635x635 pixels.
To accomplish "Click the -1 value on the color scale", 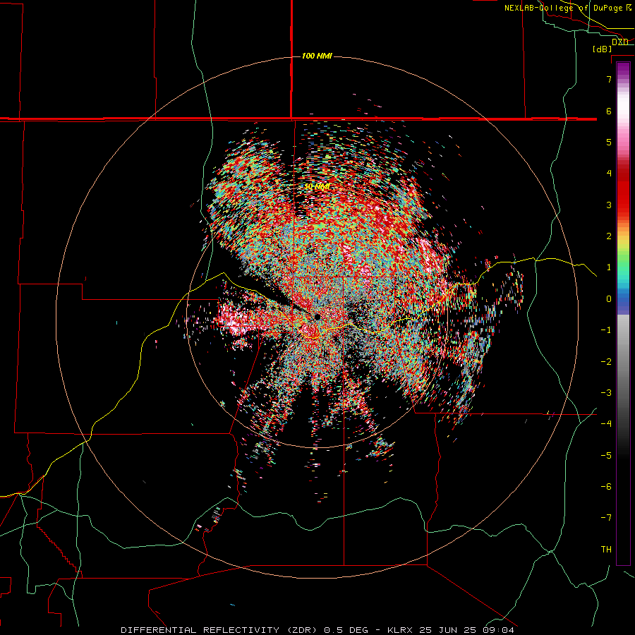I will 606,330.
